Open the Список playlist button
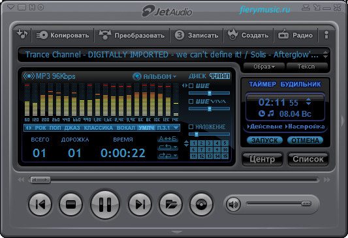Image resolution: width=348 pixels, height=238 pixels. 308,159
